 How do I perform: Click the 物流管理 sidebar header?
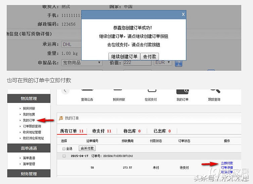29,99
